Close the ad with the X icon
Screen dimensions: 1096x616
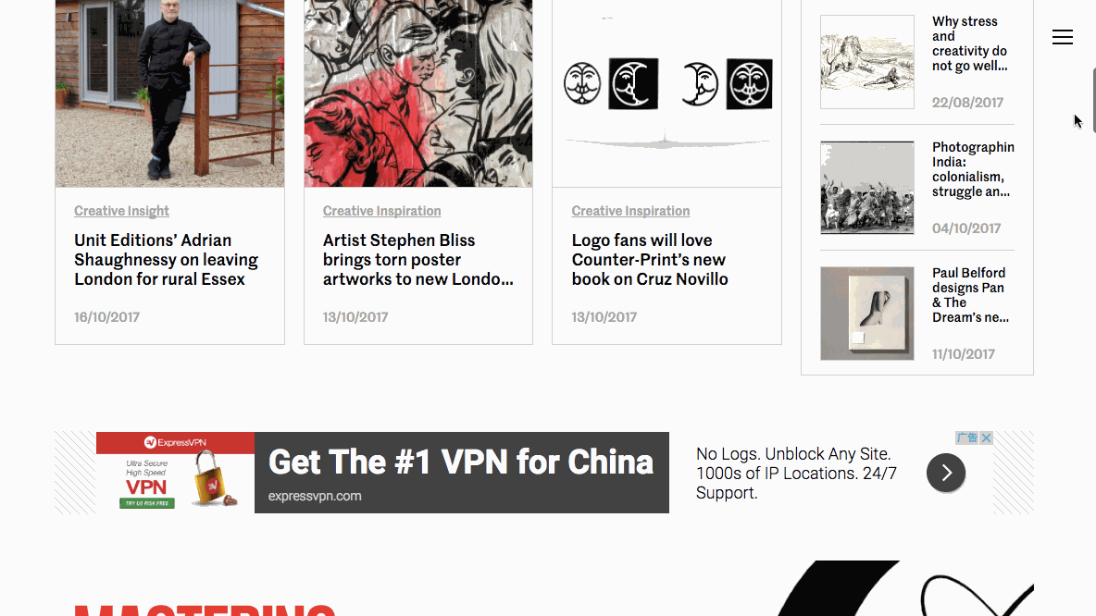pos(986,437)
